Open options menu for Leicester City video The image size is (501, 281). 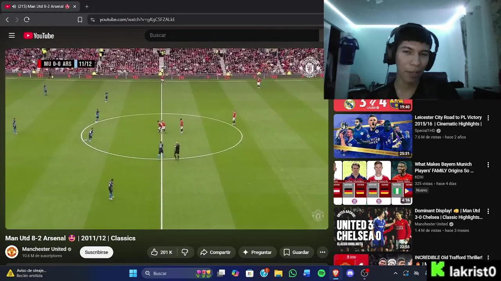point(488,118)
